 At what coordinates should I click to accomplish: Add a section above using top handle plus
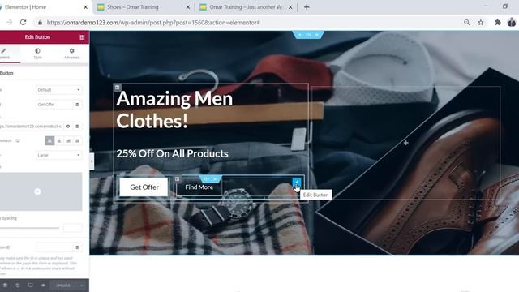(x=300, y=34)
